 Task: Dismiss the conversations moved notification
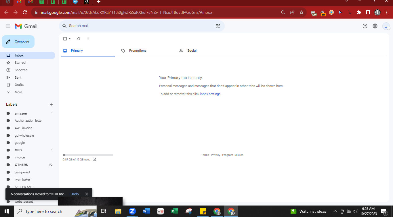[87, 194]
